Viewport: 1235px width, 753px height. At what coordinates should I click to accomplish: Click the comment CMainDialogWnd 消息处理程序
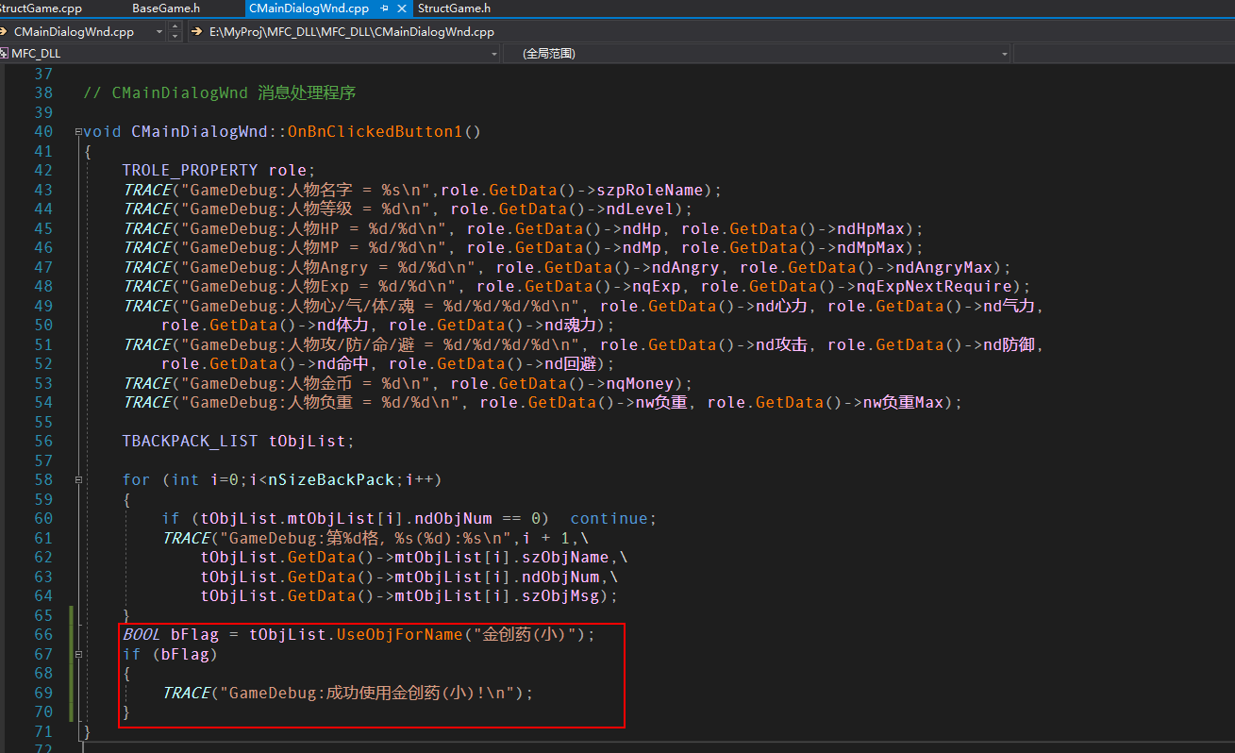tap(219, 92)
